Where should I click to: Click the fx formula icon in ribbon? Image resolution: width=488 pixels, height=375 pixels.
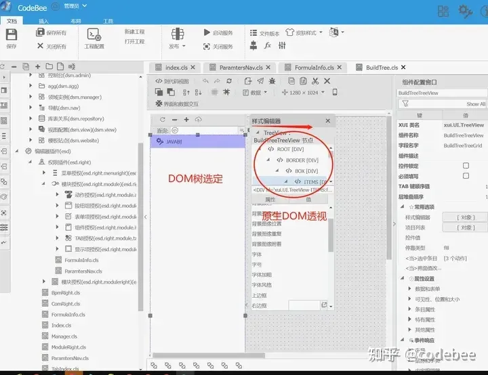[x=267, y=46]
